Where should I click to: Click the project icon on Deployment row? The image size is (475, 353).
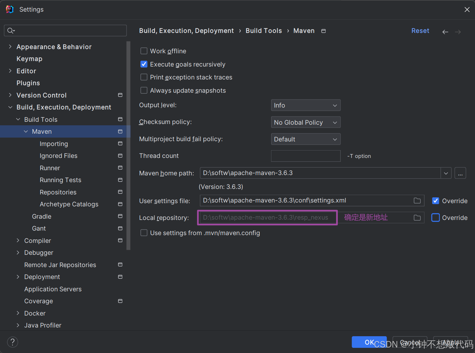tap(120, 277)
